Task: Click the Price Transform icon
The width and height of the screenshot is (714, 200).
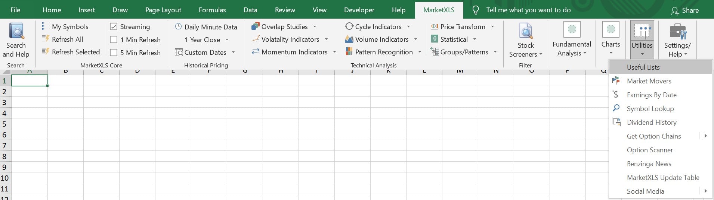Action: point(435,26)
